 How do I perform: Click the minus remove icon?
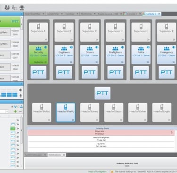click(20, 112)
